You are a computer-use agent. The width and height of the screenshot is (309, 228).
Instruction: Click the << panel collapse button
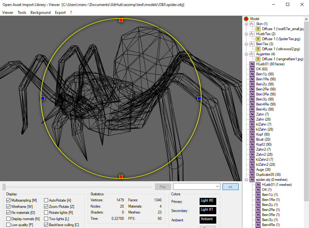(230, 186)
